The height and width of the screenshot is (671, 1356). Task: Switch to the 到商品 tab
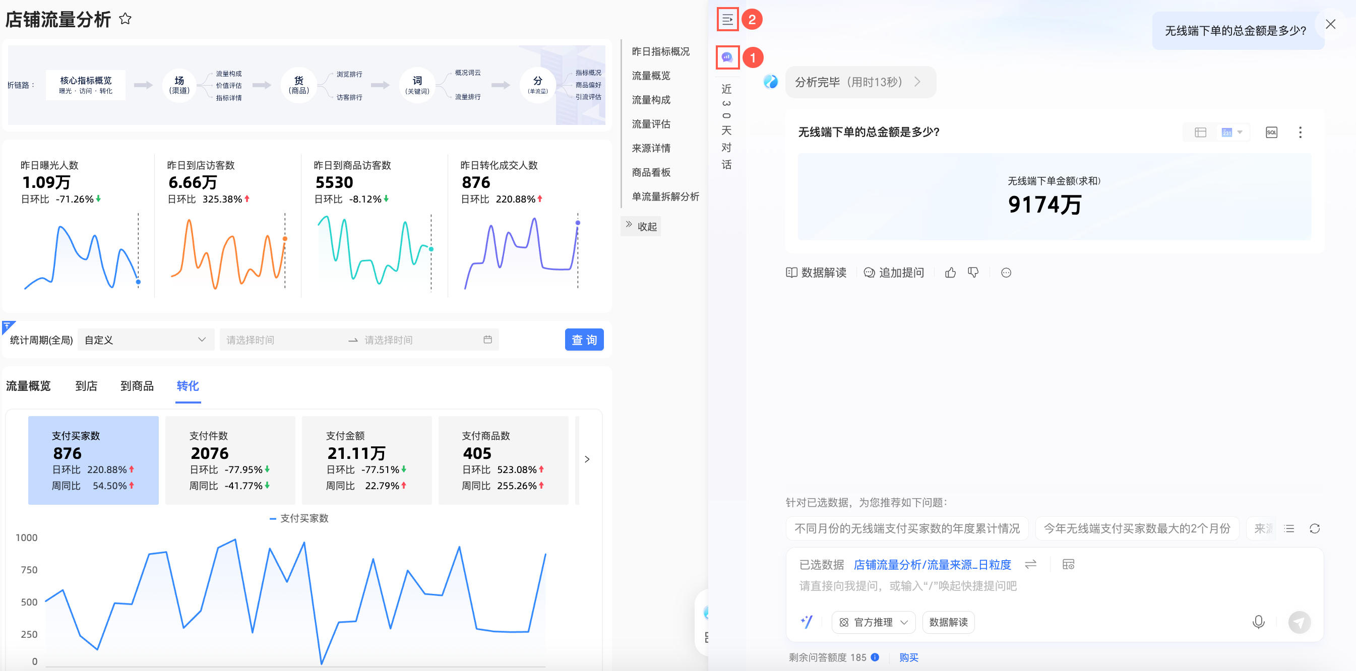[x=137, y=386]
